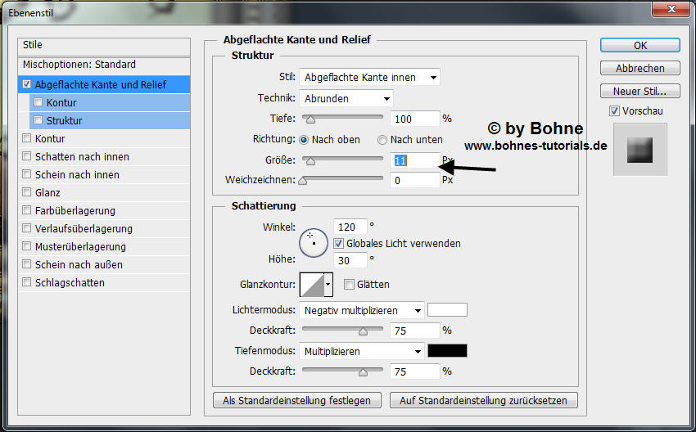The image size is (696, 432).
Task: Enable the Schlagschatten layer effect checkbox
Action: pos(28,283)
